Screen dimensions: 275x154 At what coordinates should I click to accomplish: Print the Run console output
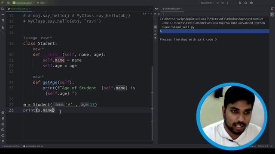point(156,34)
